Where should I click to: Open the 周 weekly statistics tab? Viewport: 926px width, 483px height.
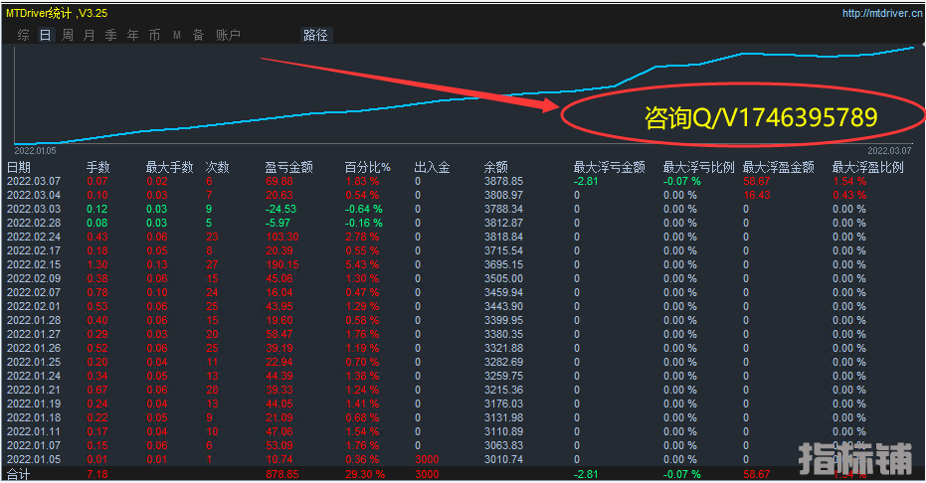tap(68, 35)
